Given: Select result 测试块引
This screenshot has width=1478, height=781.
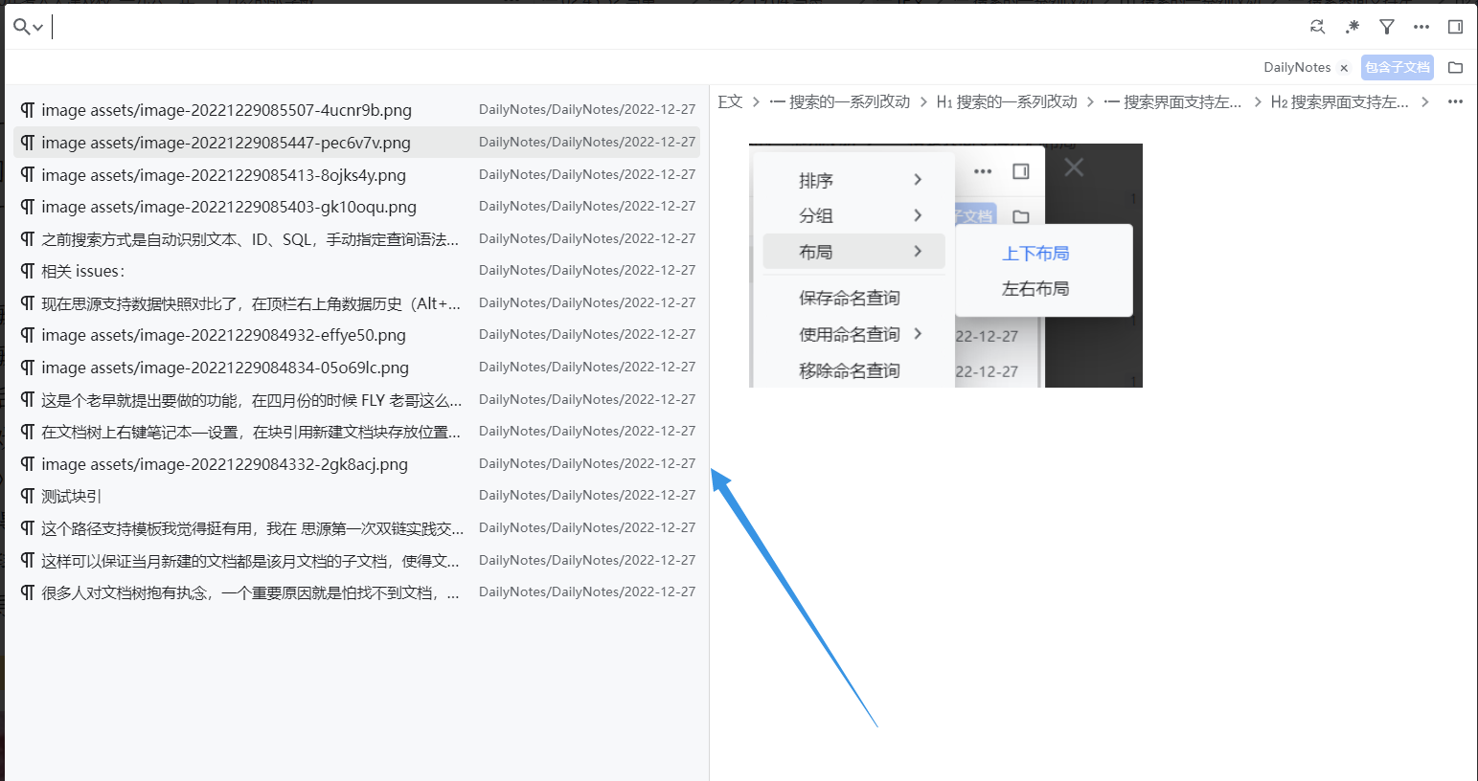Looking at the screenshot, I should click(356, 496).
